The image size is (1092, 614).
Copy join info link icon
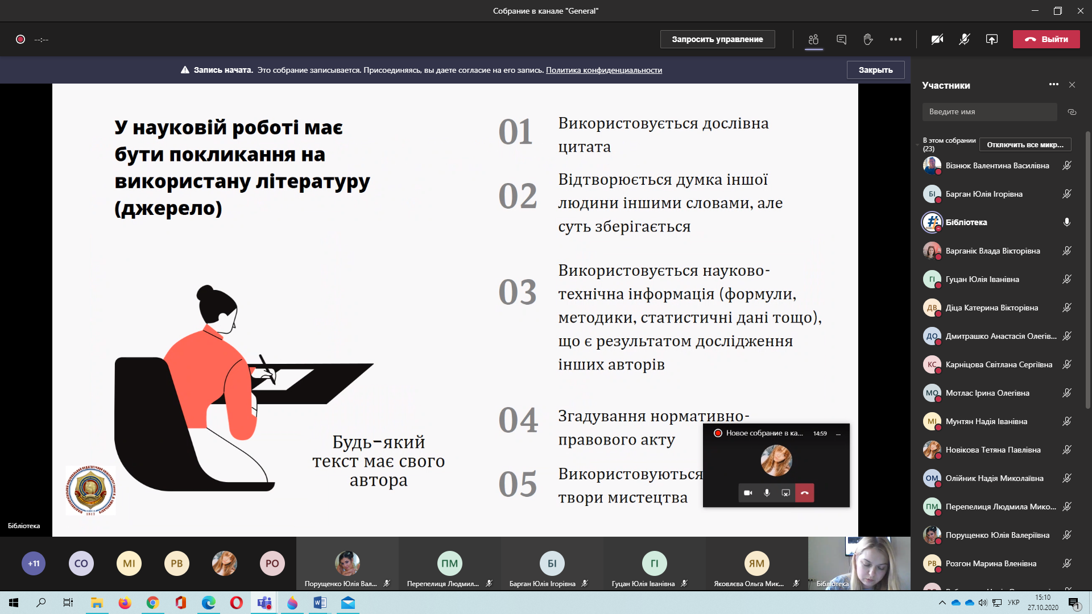[x=1072, y=112]
